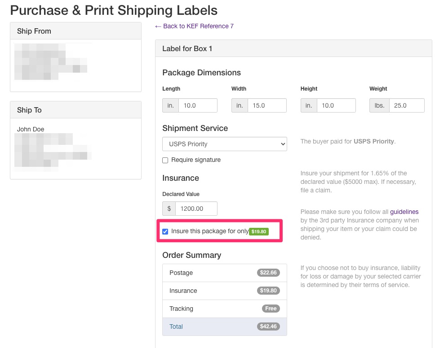Click the Label for Box 1 panel header
Image resolution: width=444 pixels, height=348 pixels.
tap(293, 48)
